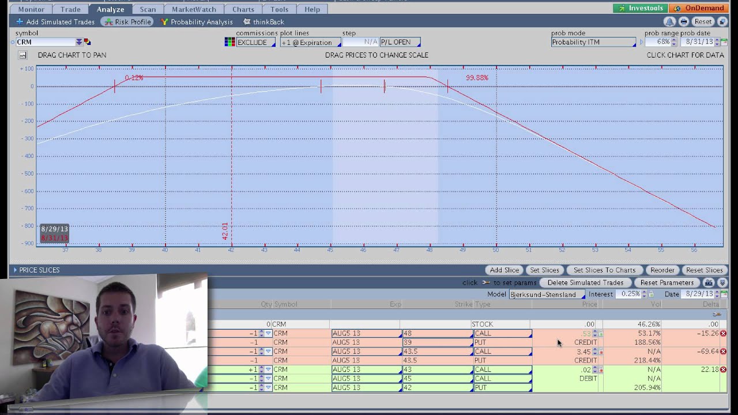
Task: Click the Reorder button
Action: pyautogui.click(x=662, y=270)
